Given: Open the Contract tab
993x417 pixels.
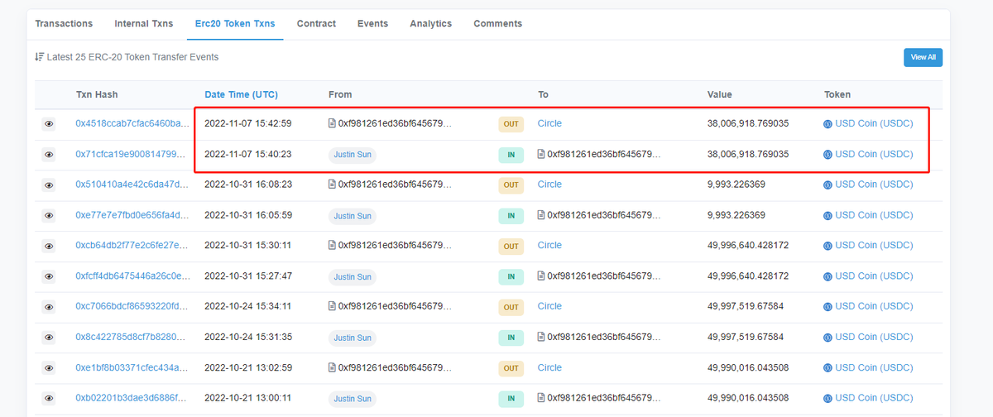Looking at the screenshot, I should (316, 24).
